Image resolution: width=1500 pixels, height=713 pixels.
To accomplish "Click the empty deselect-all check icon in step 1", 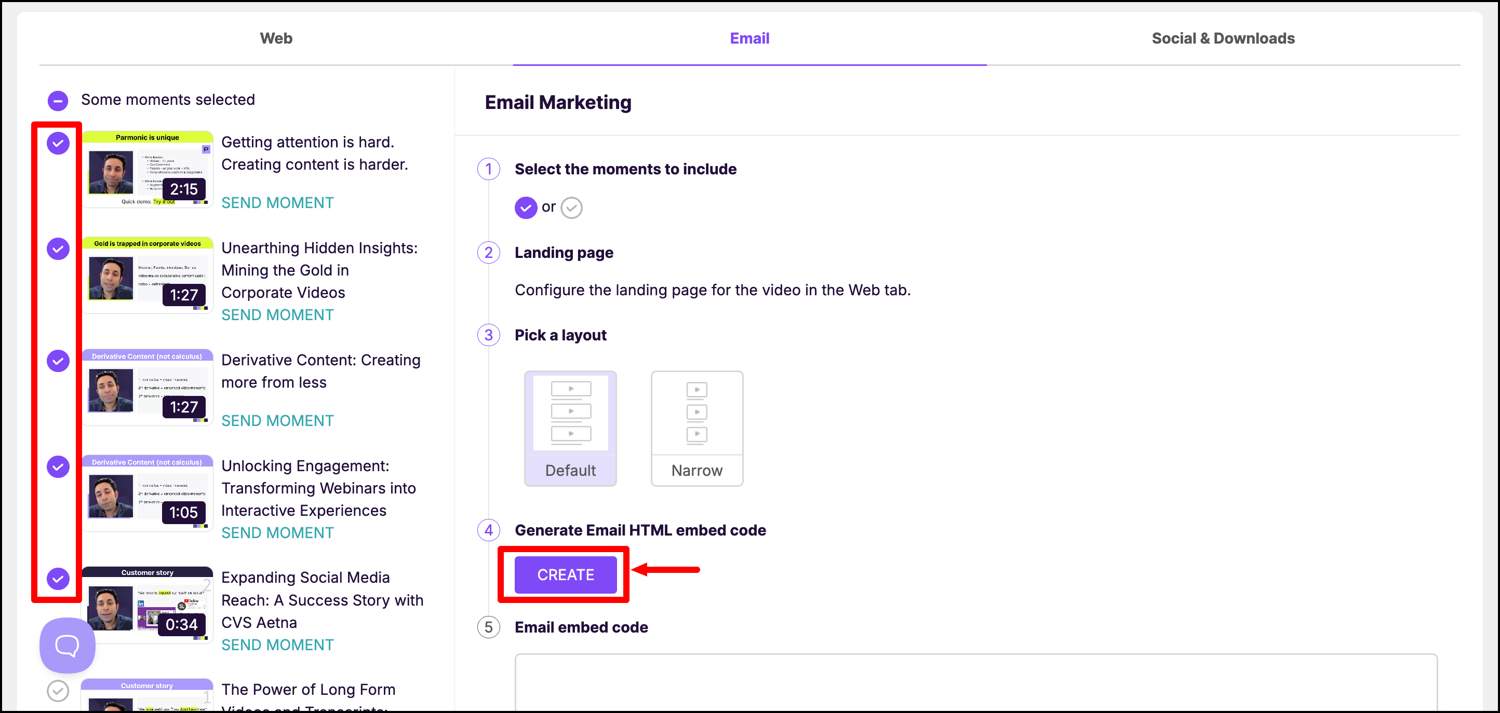I will coord(571,208).
